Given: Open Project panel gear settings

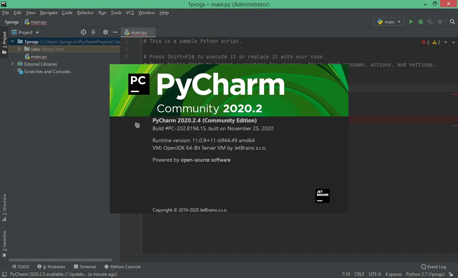Looking at the screenshot, I should pyautogui.click(x=106, y=32).
